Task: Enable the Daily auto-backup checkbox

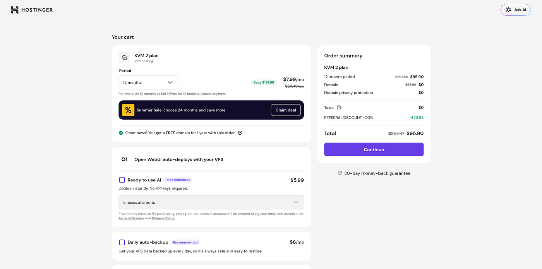Action: [x=122, y=242]
